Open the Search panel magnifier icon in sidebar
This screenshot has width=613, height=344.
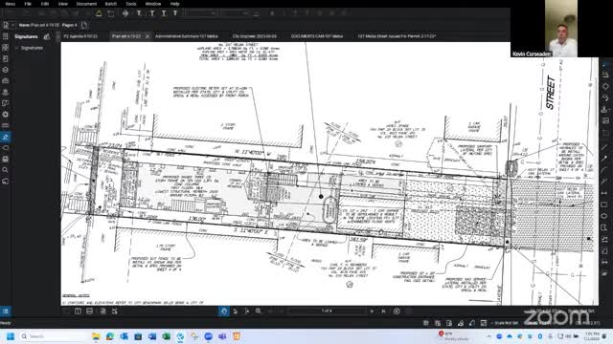tap(5, 170)
